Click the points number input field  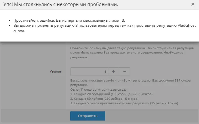tap(89, 72)
